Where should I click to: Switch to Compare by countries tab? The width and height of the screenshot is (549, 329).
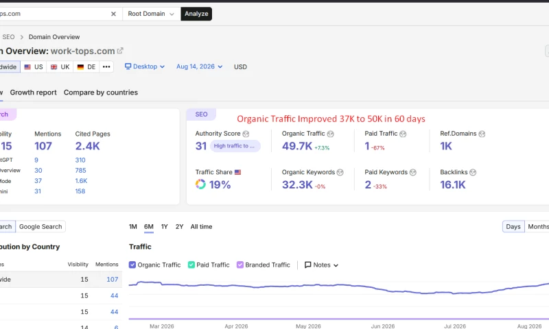click(101, 93)
